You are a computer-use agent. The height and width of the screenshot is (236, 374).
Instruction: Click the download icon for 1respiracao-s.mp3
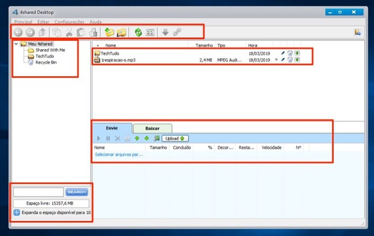point(297,59)
